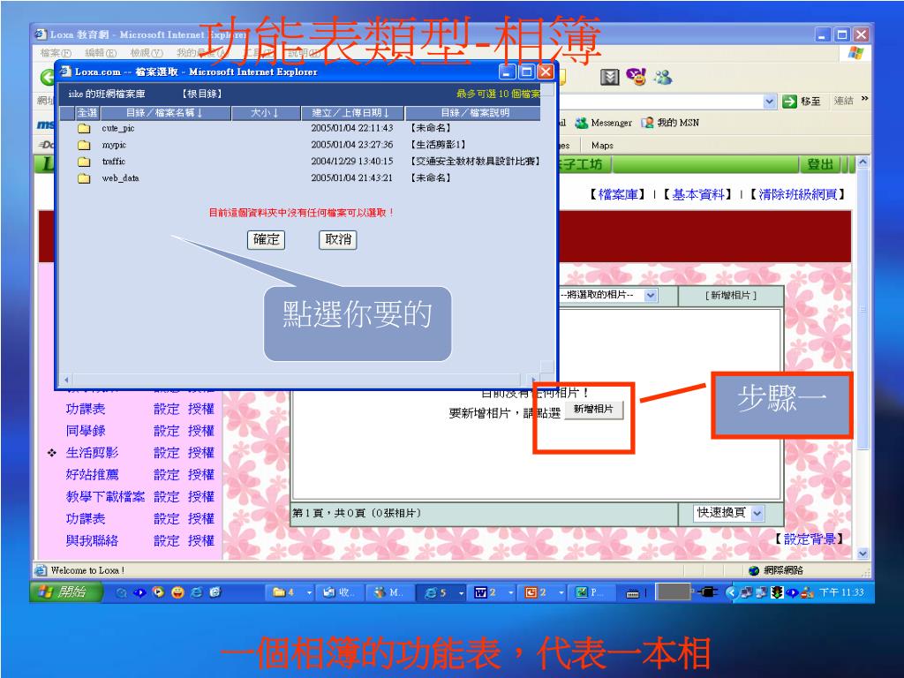Viewport: 904px width, 678px height.
Task: Open the M.. Messenger taskbar button
Action: click(389, 592)
